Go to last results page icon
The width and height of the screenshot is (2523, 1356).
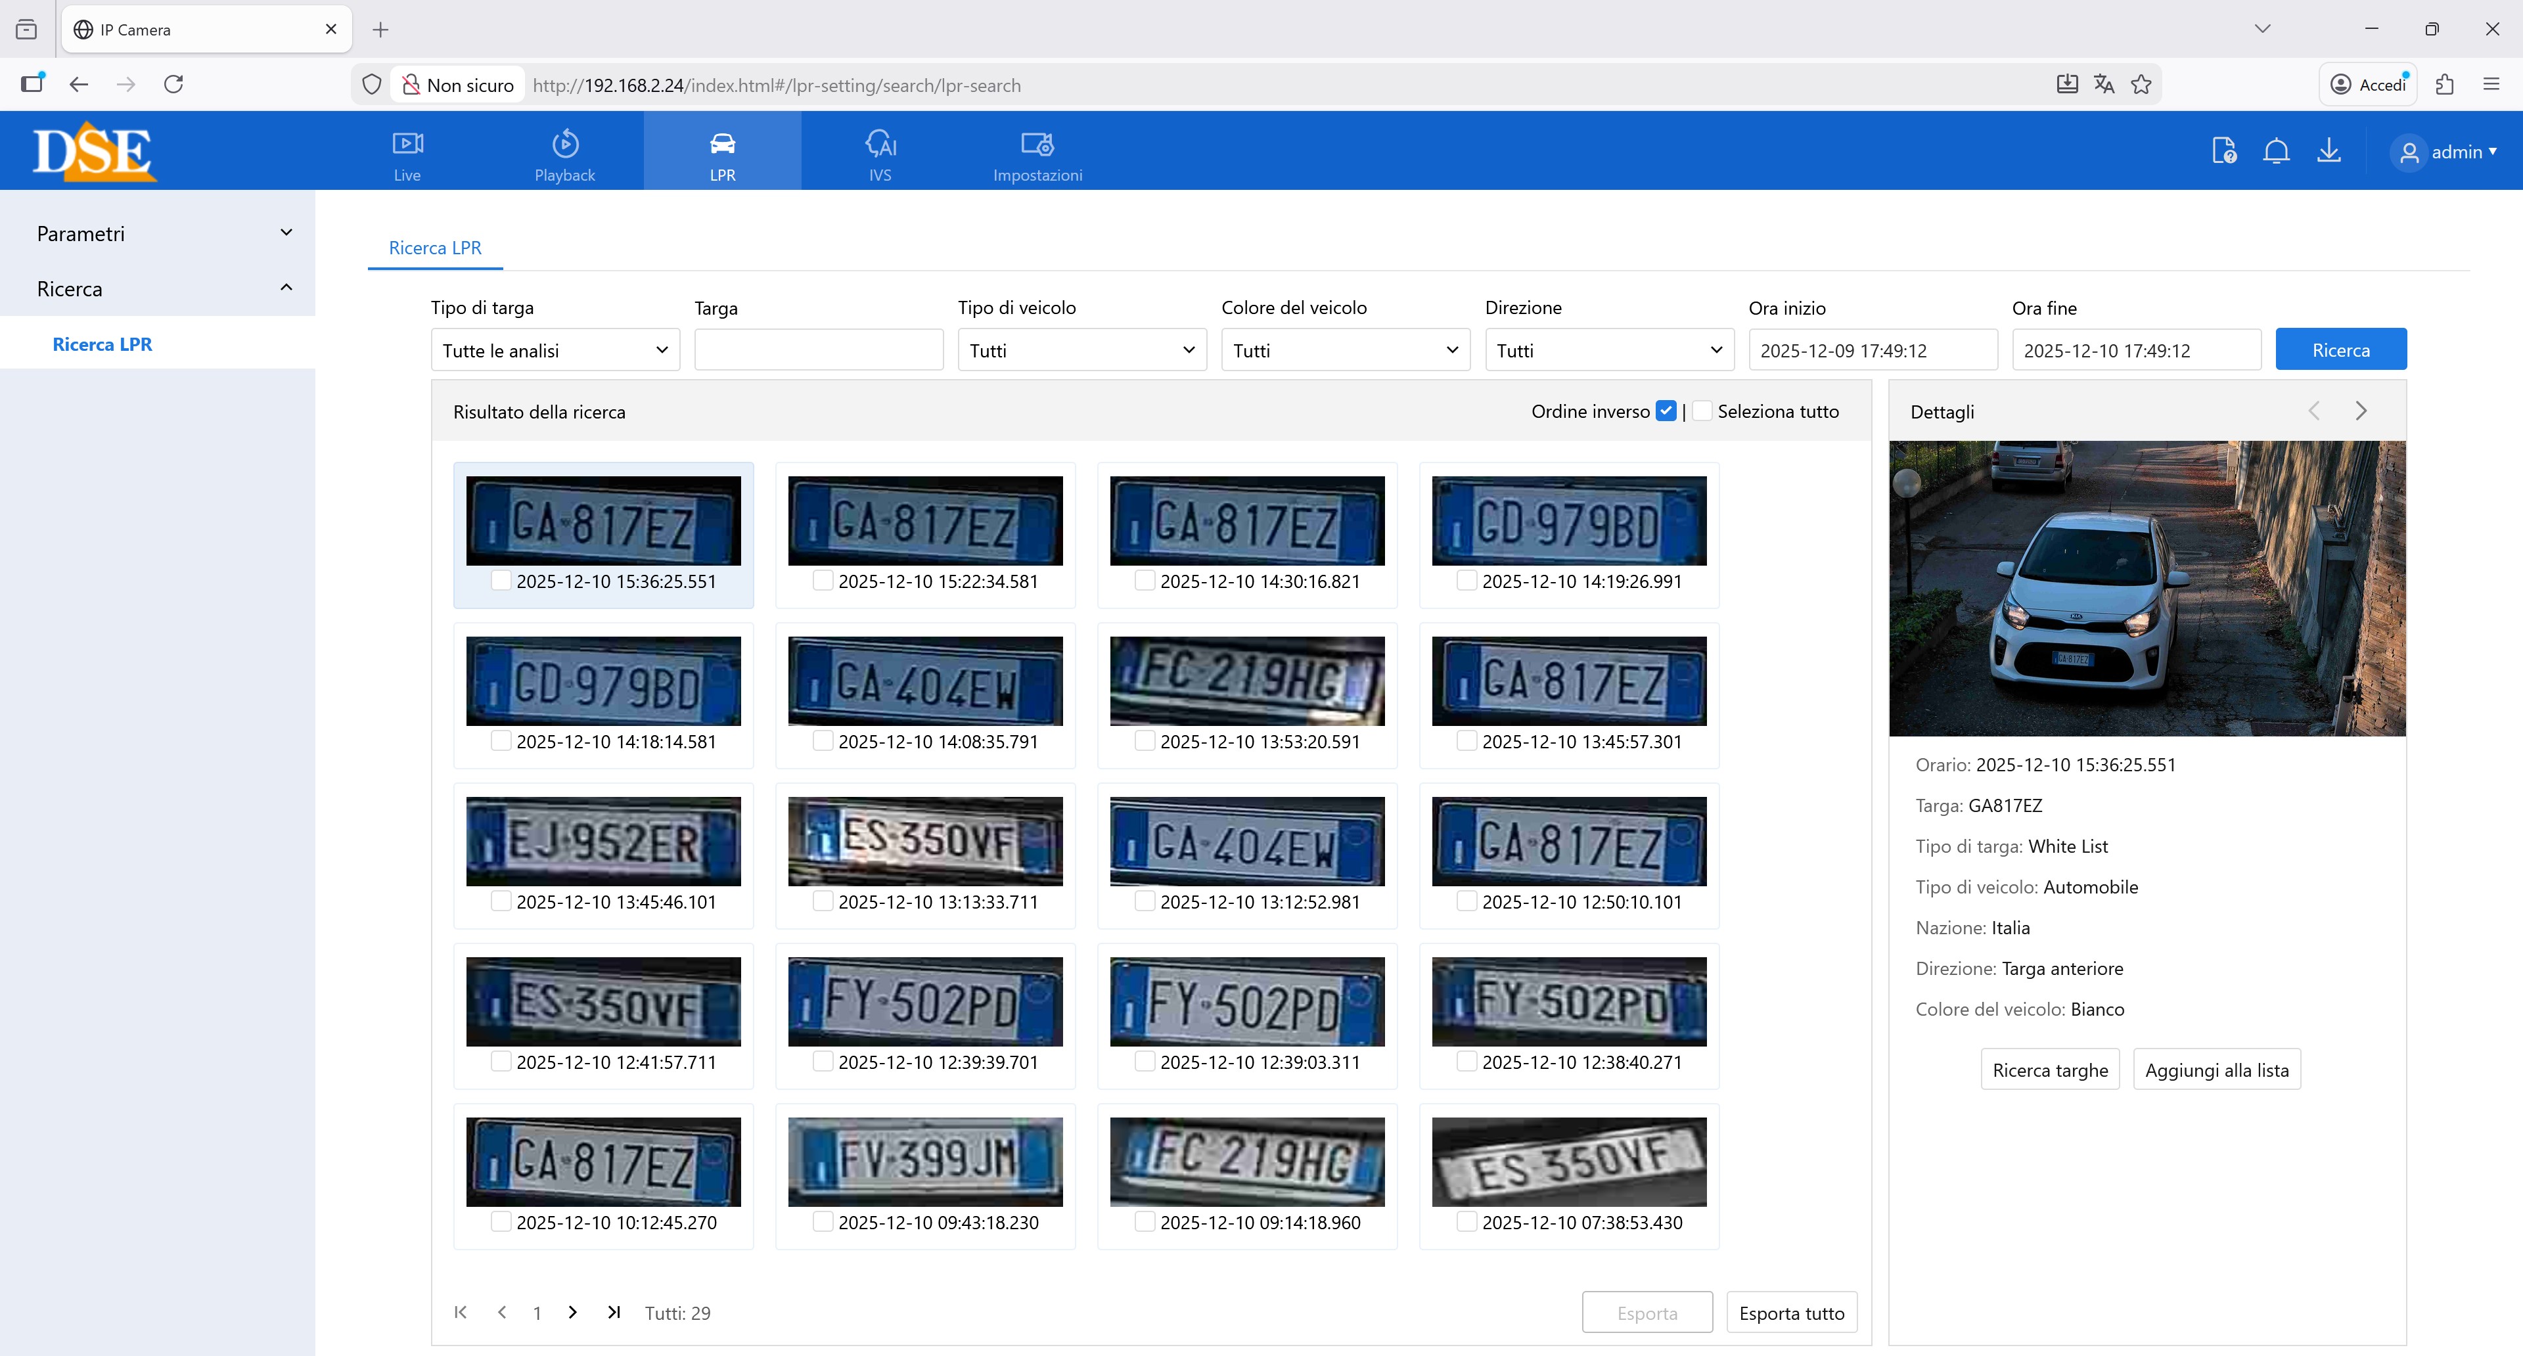(x=613, y=1312)
